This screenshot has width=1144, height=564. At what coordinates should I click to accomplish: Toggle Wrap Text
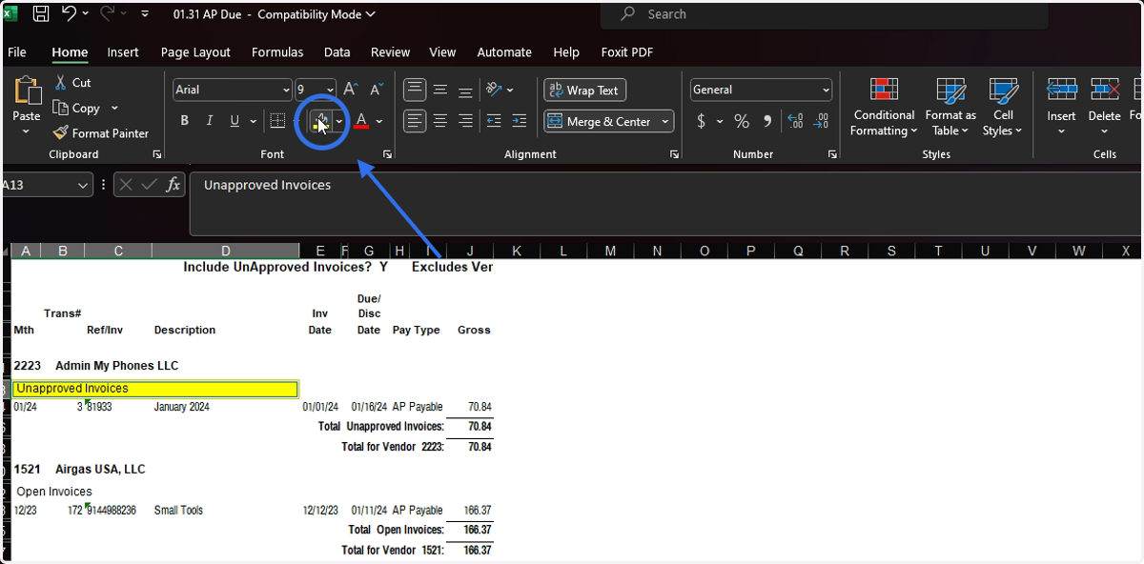(584, 91)
